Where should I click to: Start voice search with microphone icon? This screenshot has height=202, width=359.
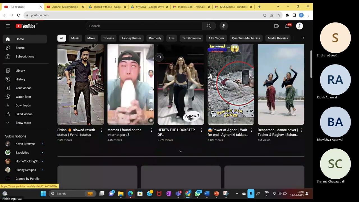tap(224, 26)
